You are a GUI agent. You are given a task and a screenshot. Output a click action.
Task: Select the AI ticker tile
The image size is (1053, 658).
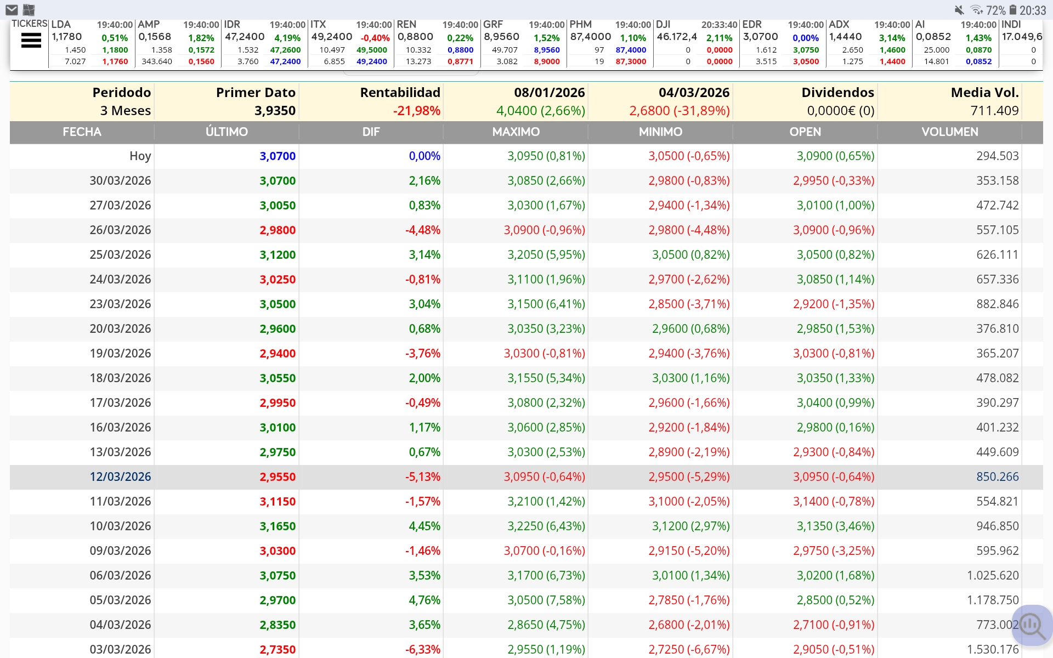(x=955, y=43)
